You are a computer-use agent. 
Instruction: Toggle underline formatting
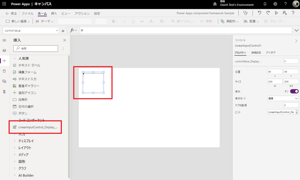[x=133, y=21]
